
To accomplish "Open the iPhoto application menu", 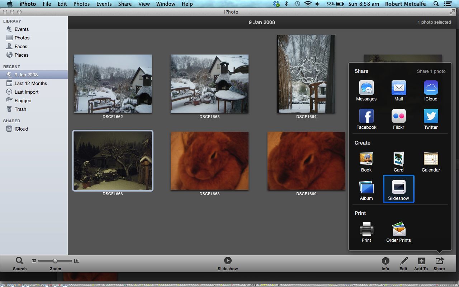I will pos(28,4).
